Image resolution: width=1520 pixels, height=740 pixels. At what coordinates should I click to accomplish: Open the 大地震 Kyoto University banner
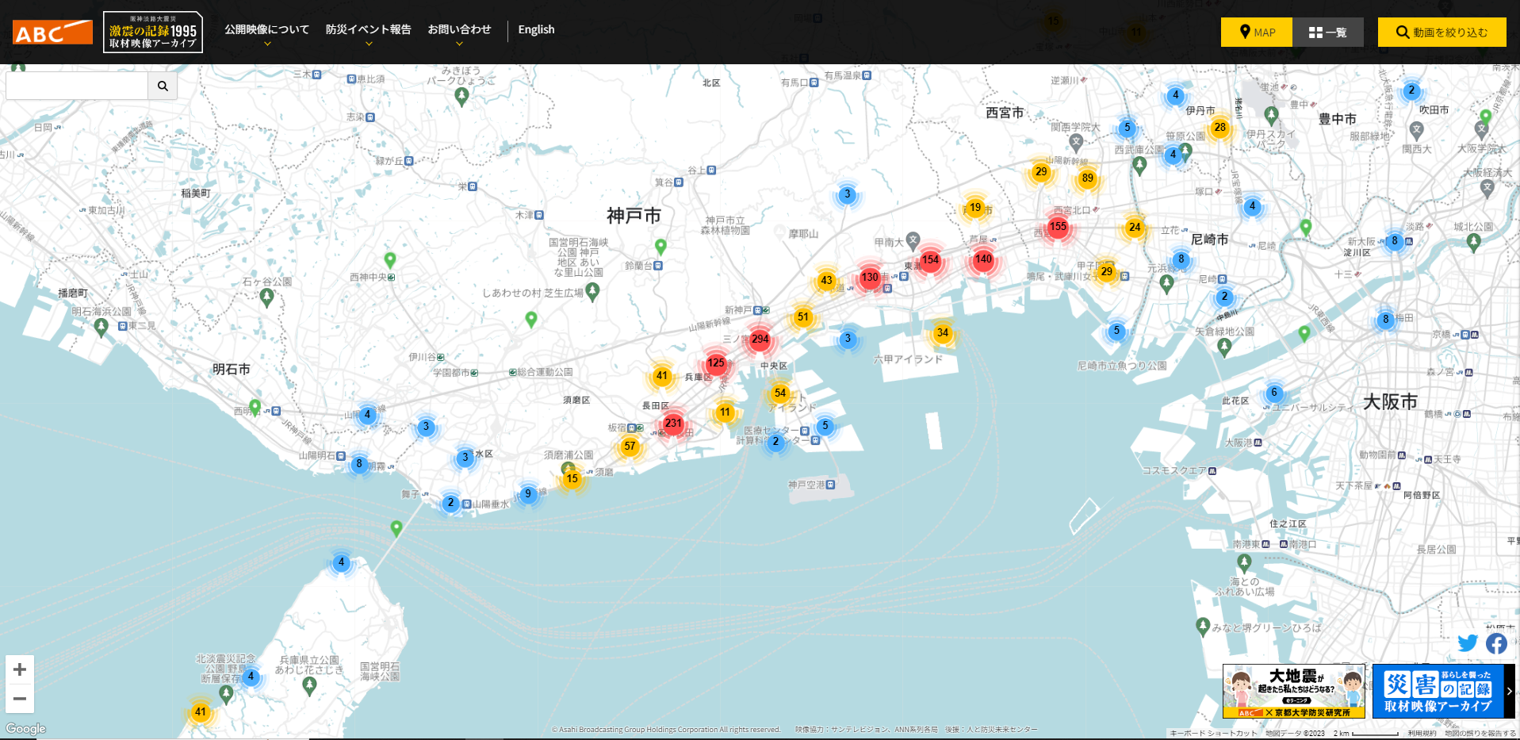coord(1293,691)
